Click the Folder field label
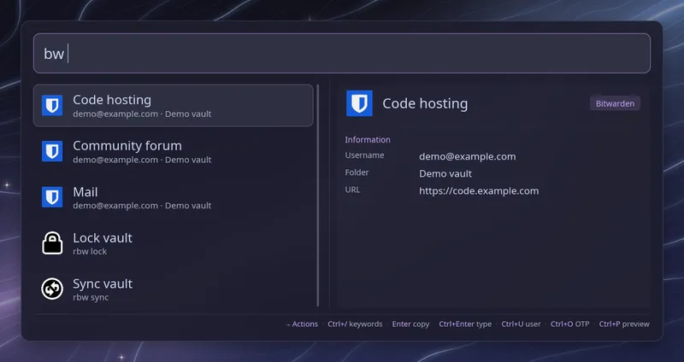684x362 pixels. 357,172
